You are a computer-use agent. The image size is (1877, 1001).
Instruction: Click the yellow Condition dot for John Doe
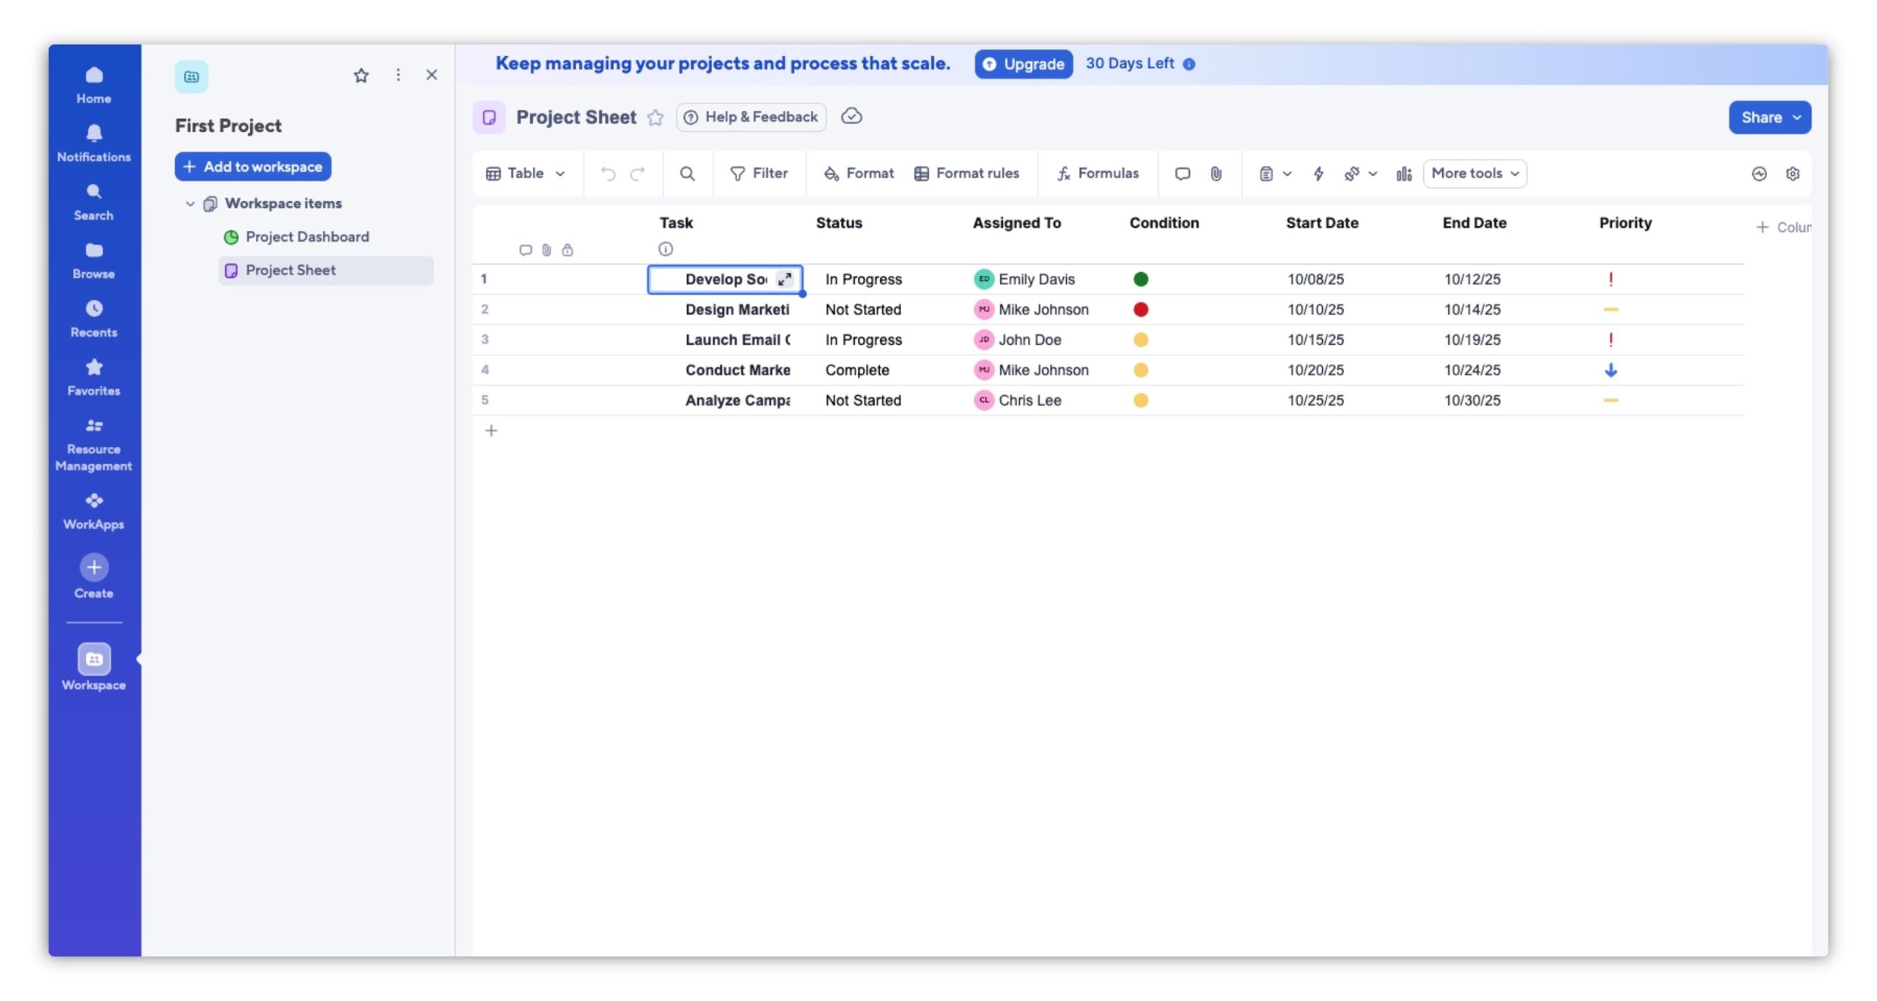click(x=1140, y=340)
